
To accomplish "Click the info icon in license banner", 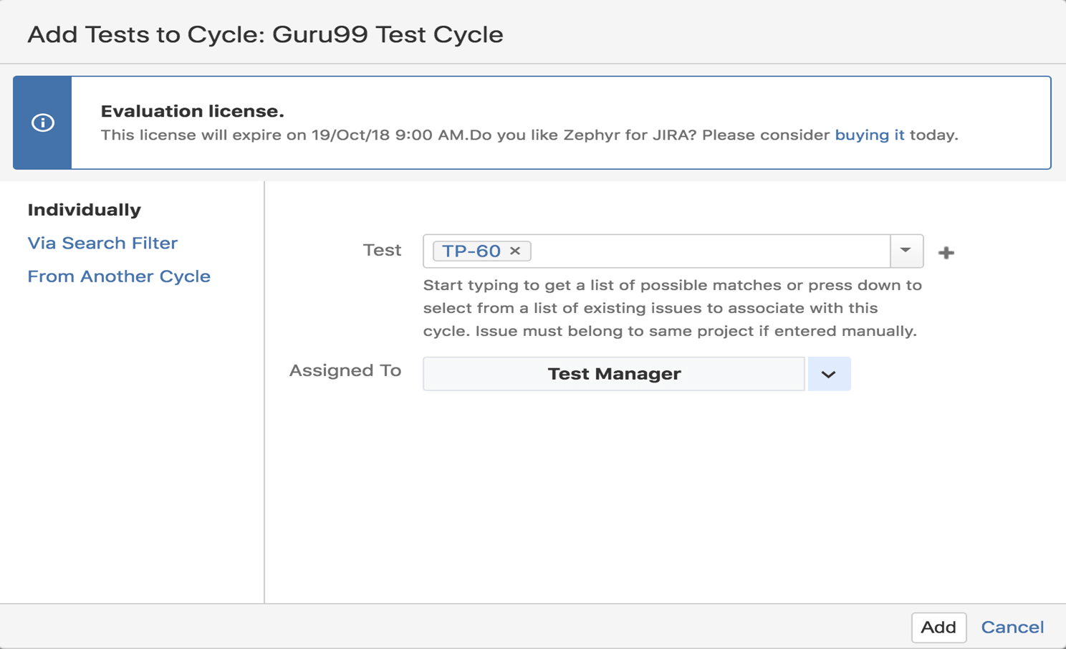I will tap(43, 122).
